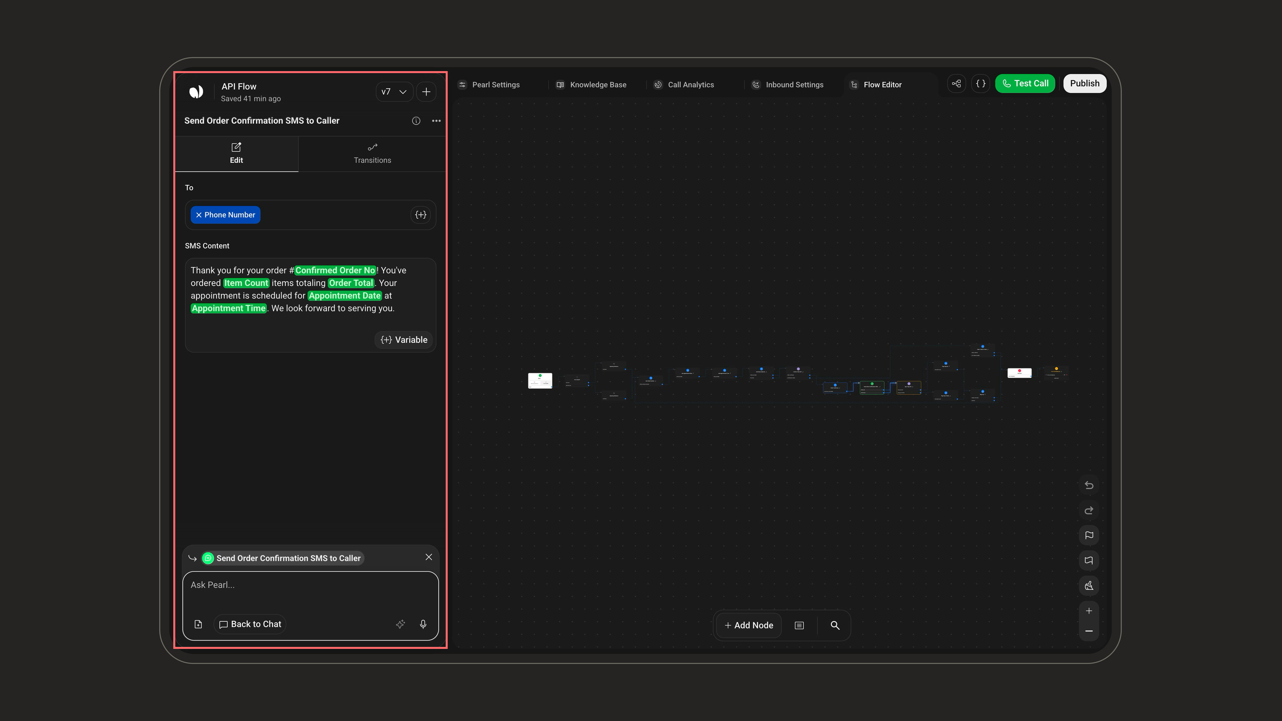Open the Knowledge Base tab

pyautogui.click(x=591, y=85)
